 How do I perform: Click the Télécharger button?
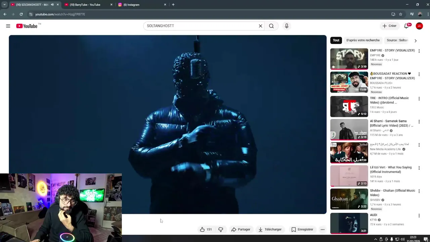[x=270, y=230]
